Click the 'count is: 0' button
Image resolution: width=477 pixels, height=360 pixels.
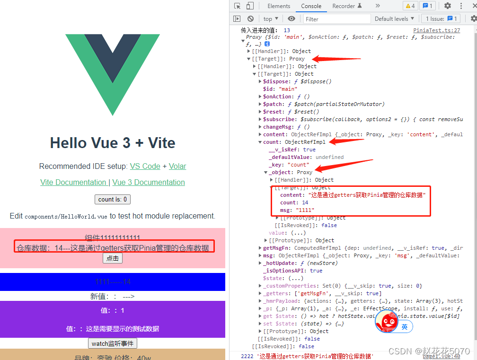[x=113, y=200]
